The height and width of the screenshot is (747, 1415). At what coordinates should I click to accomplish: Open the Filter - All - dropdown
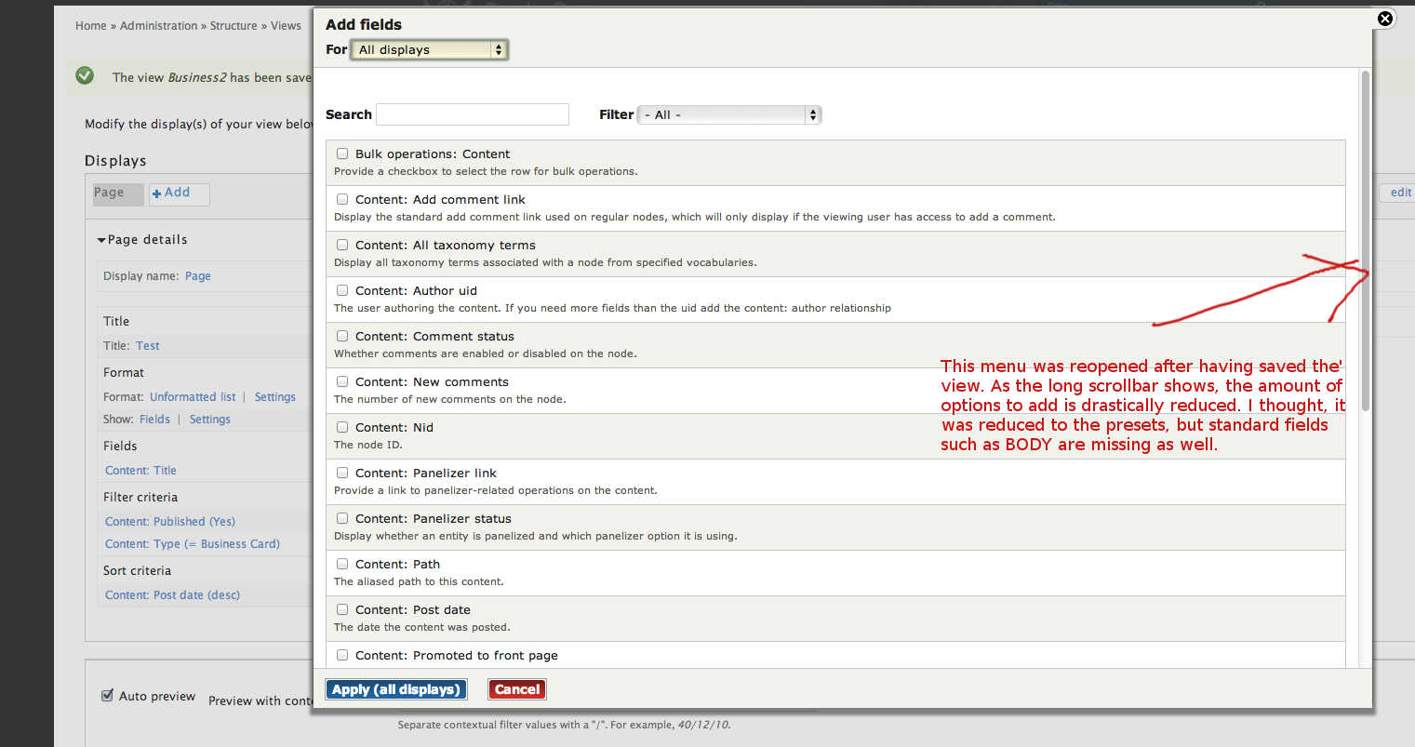pos(729,114)
